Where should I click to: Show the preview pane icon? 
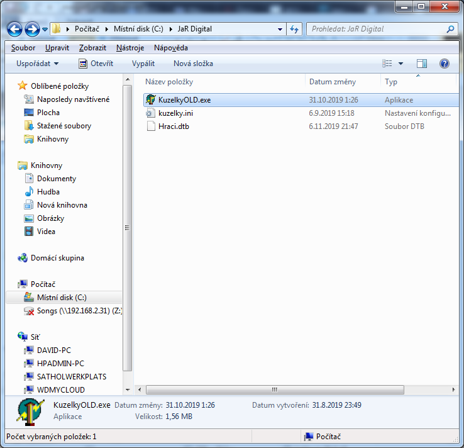point(422,64)
